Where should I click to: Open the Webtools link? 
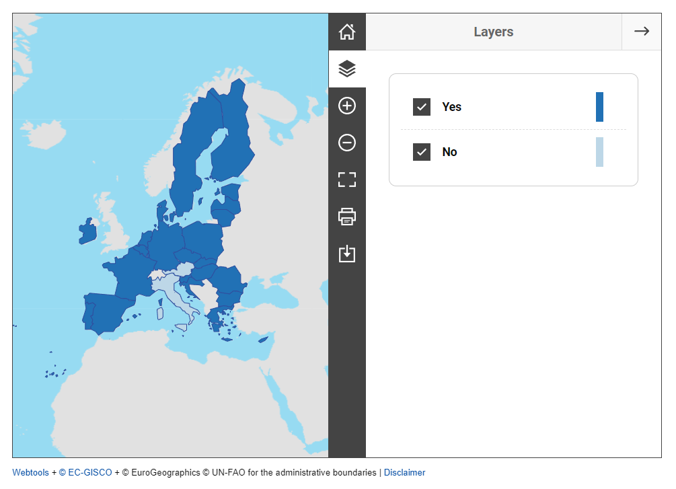pos(30,473)
